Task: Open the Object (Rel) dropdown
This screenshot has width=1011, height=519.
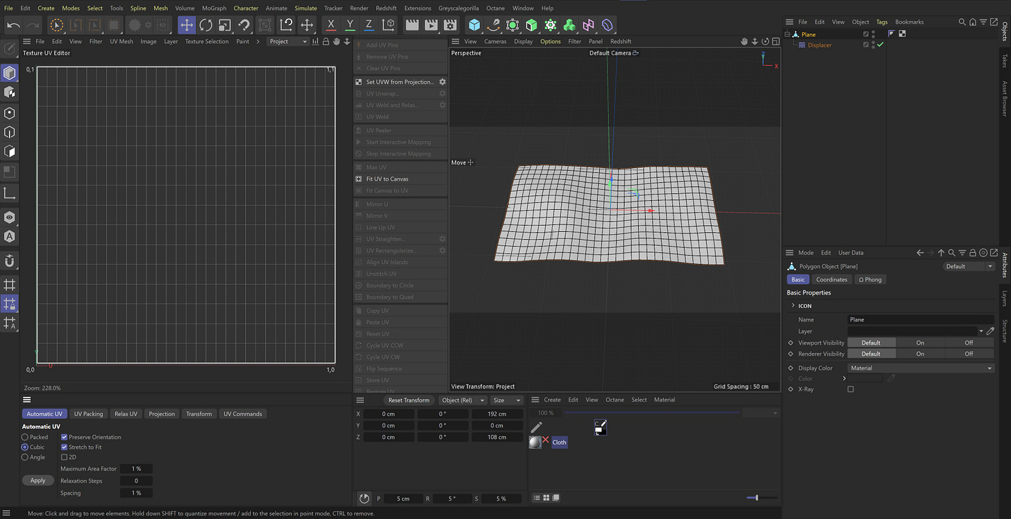Action: [462, 400]
